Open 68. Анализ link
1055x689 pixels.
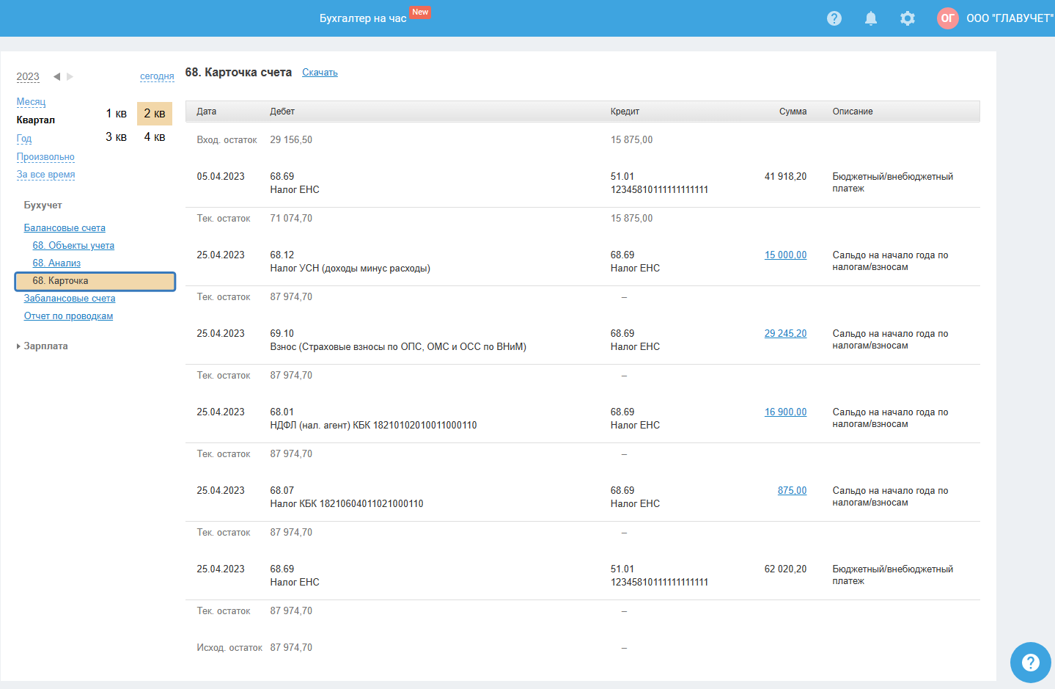(56, 263)
